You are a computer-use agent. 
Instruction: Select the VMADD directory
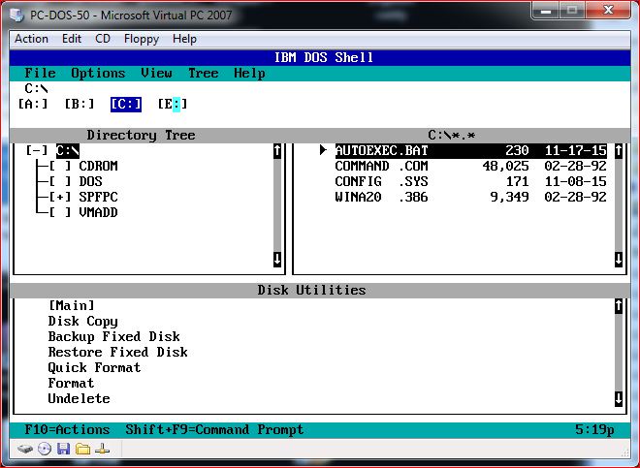[98, 212]
